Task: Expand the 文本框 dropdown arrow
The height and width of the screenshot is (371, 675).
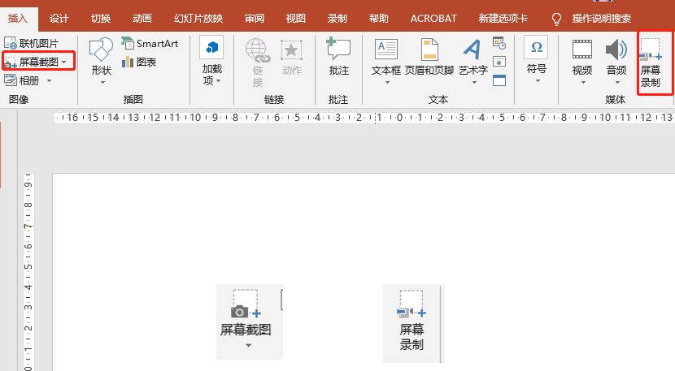Action: pyautogui.click(x=387, y=82)
